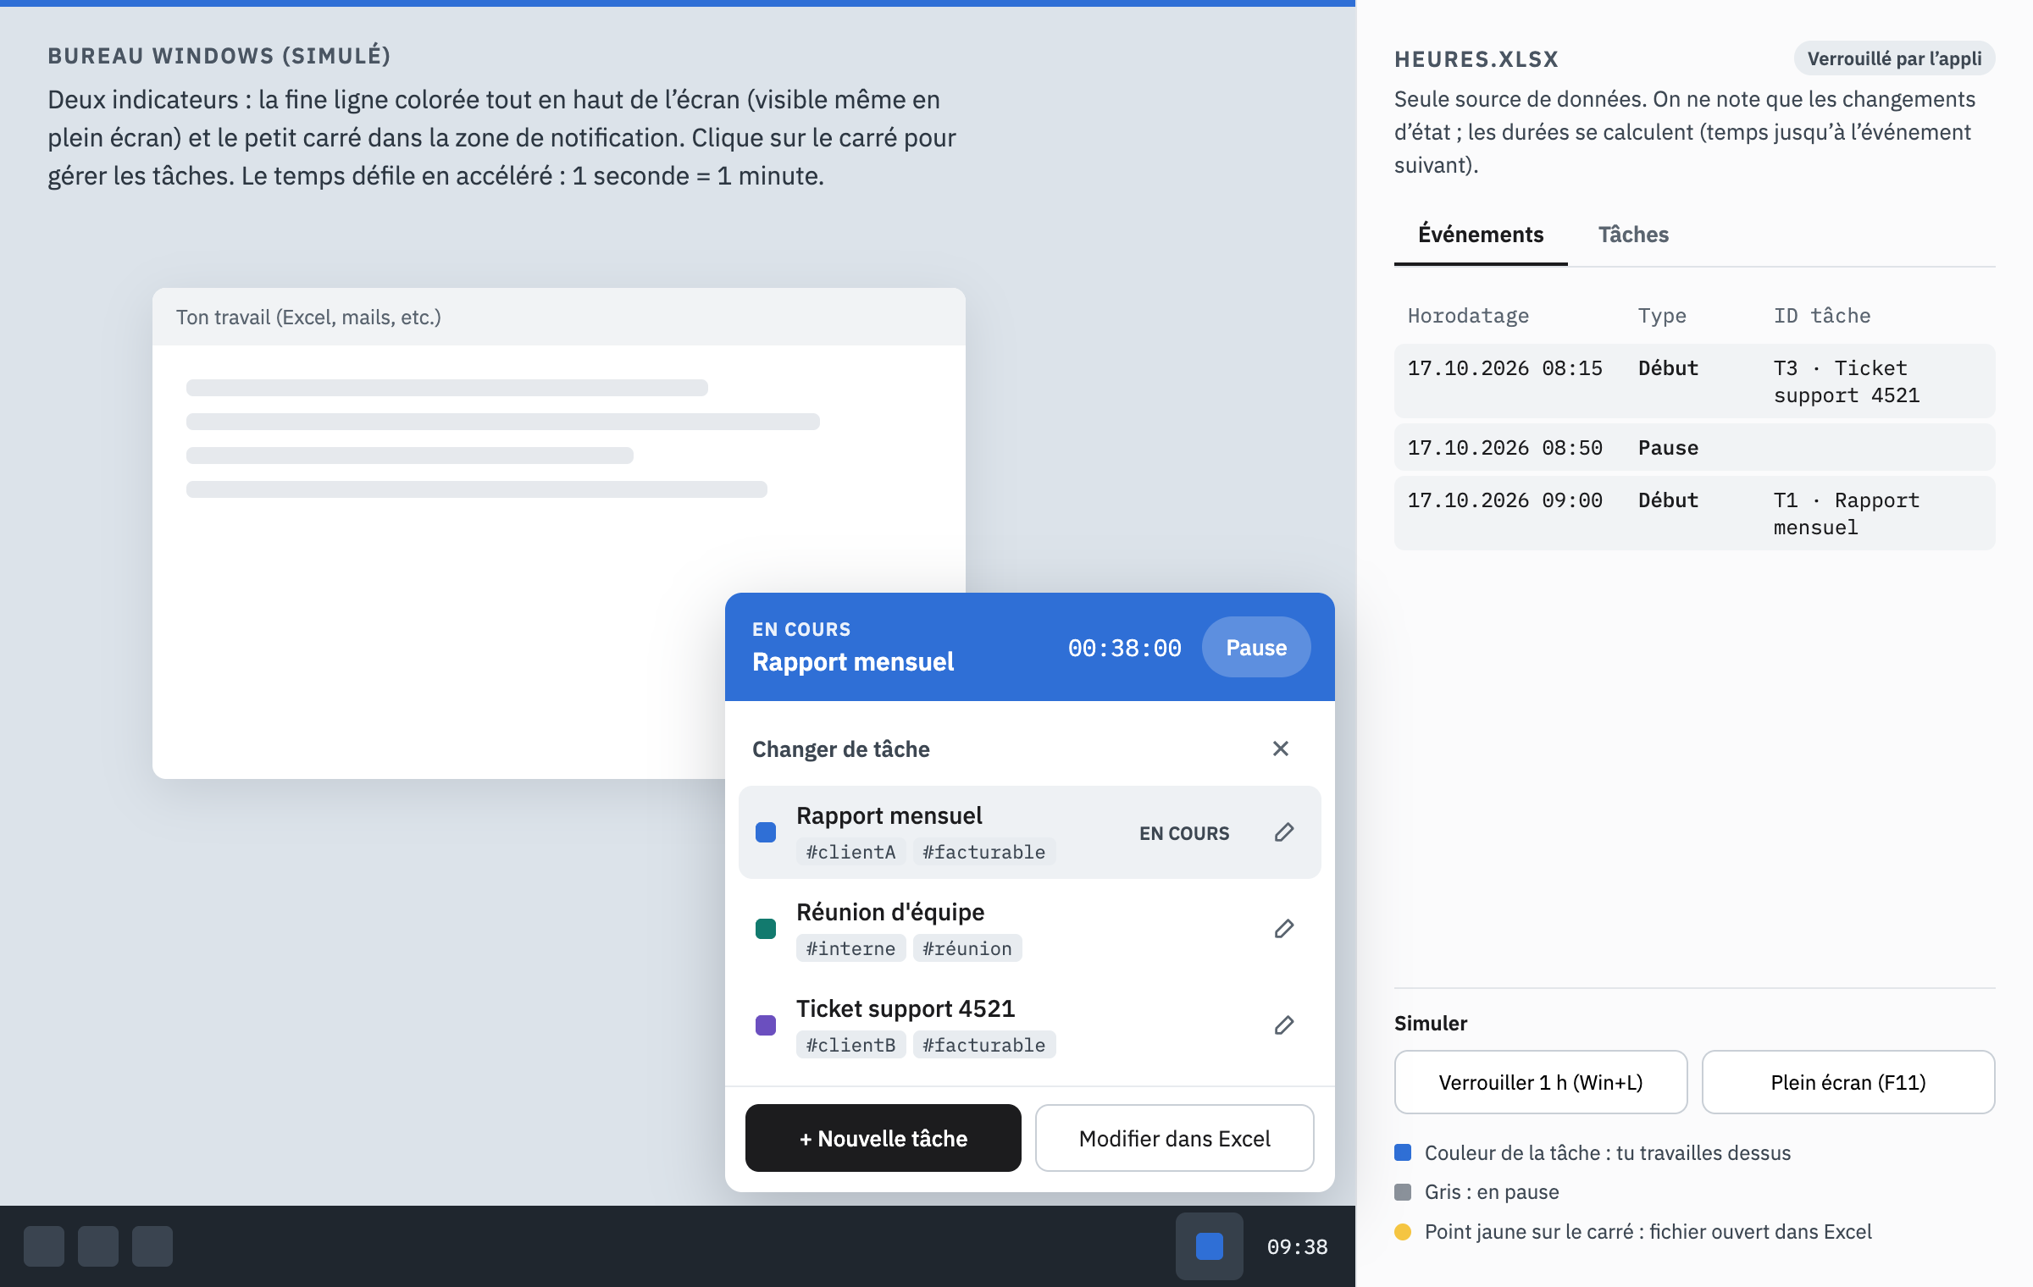
Task: Simulate Verrouiller 1 h (Win+L)
Action: pyautogui.click(x=1541, y=1082)
